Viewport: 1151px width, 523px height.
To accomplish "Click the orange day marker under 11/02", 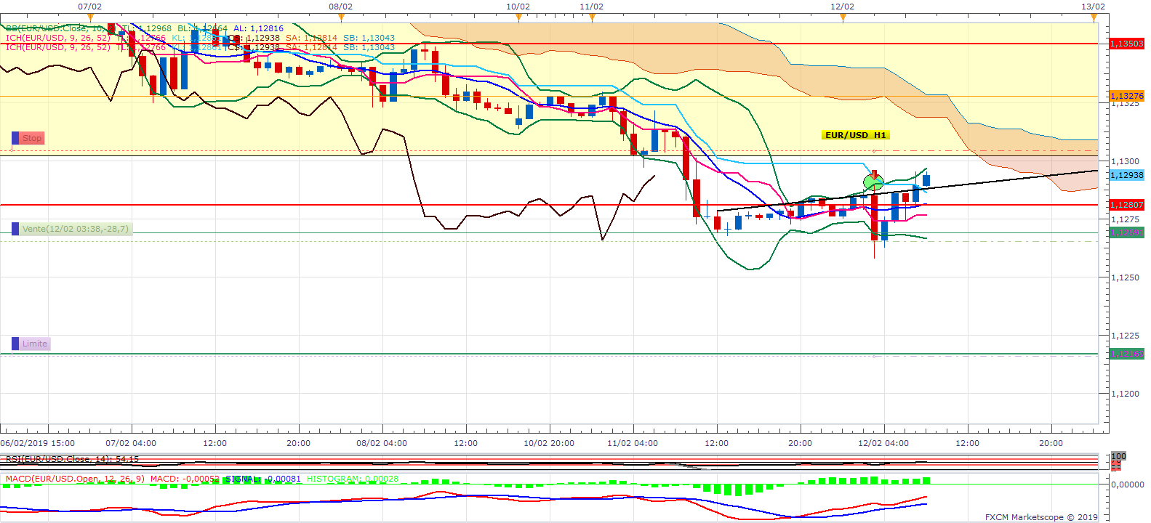I will coord(592,17).
